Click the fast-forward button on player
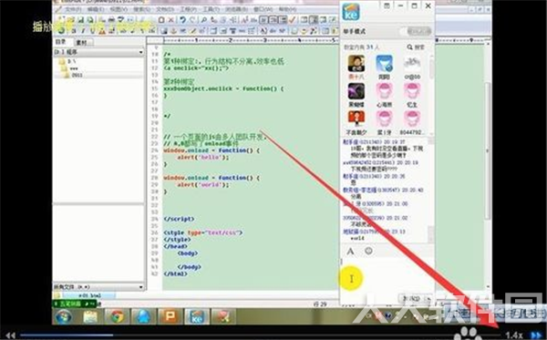 point(536,335)
